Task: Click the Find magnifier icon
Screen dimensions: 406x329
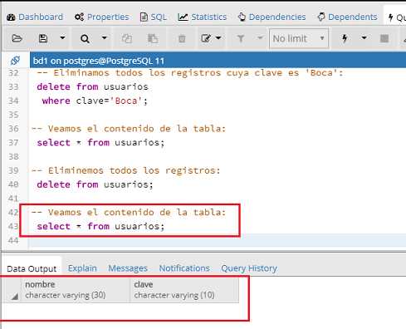Action: [x=85, y=39]
